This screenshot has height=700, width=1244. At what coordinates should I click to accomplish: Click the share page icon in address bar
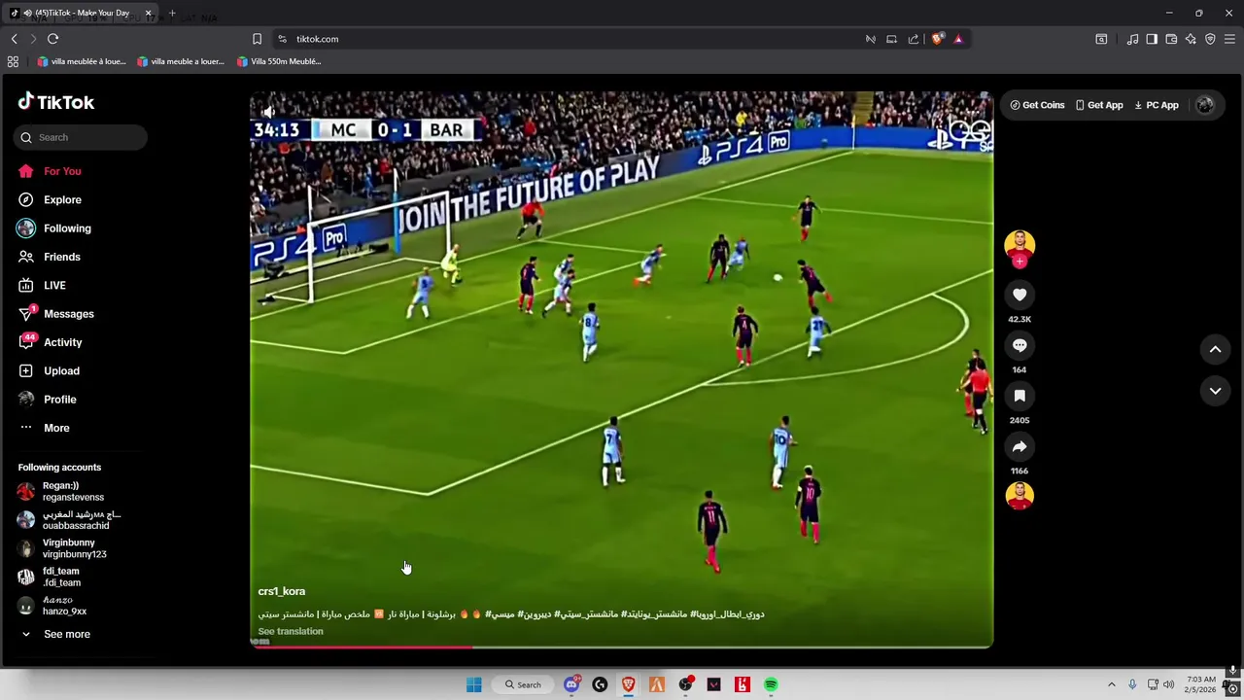click(x=914, y=39)
